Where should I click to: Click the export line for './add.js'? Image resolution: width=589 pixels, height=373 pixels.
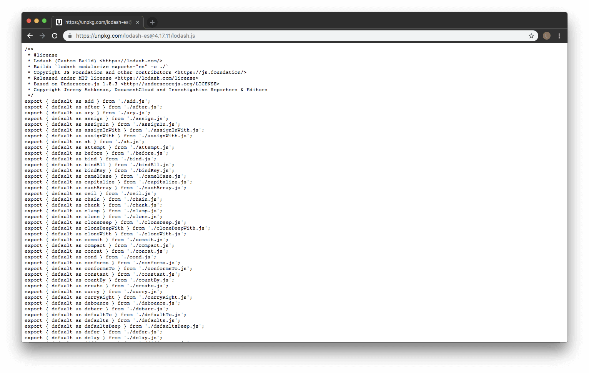87,101
